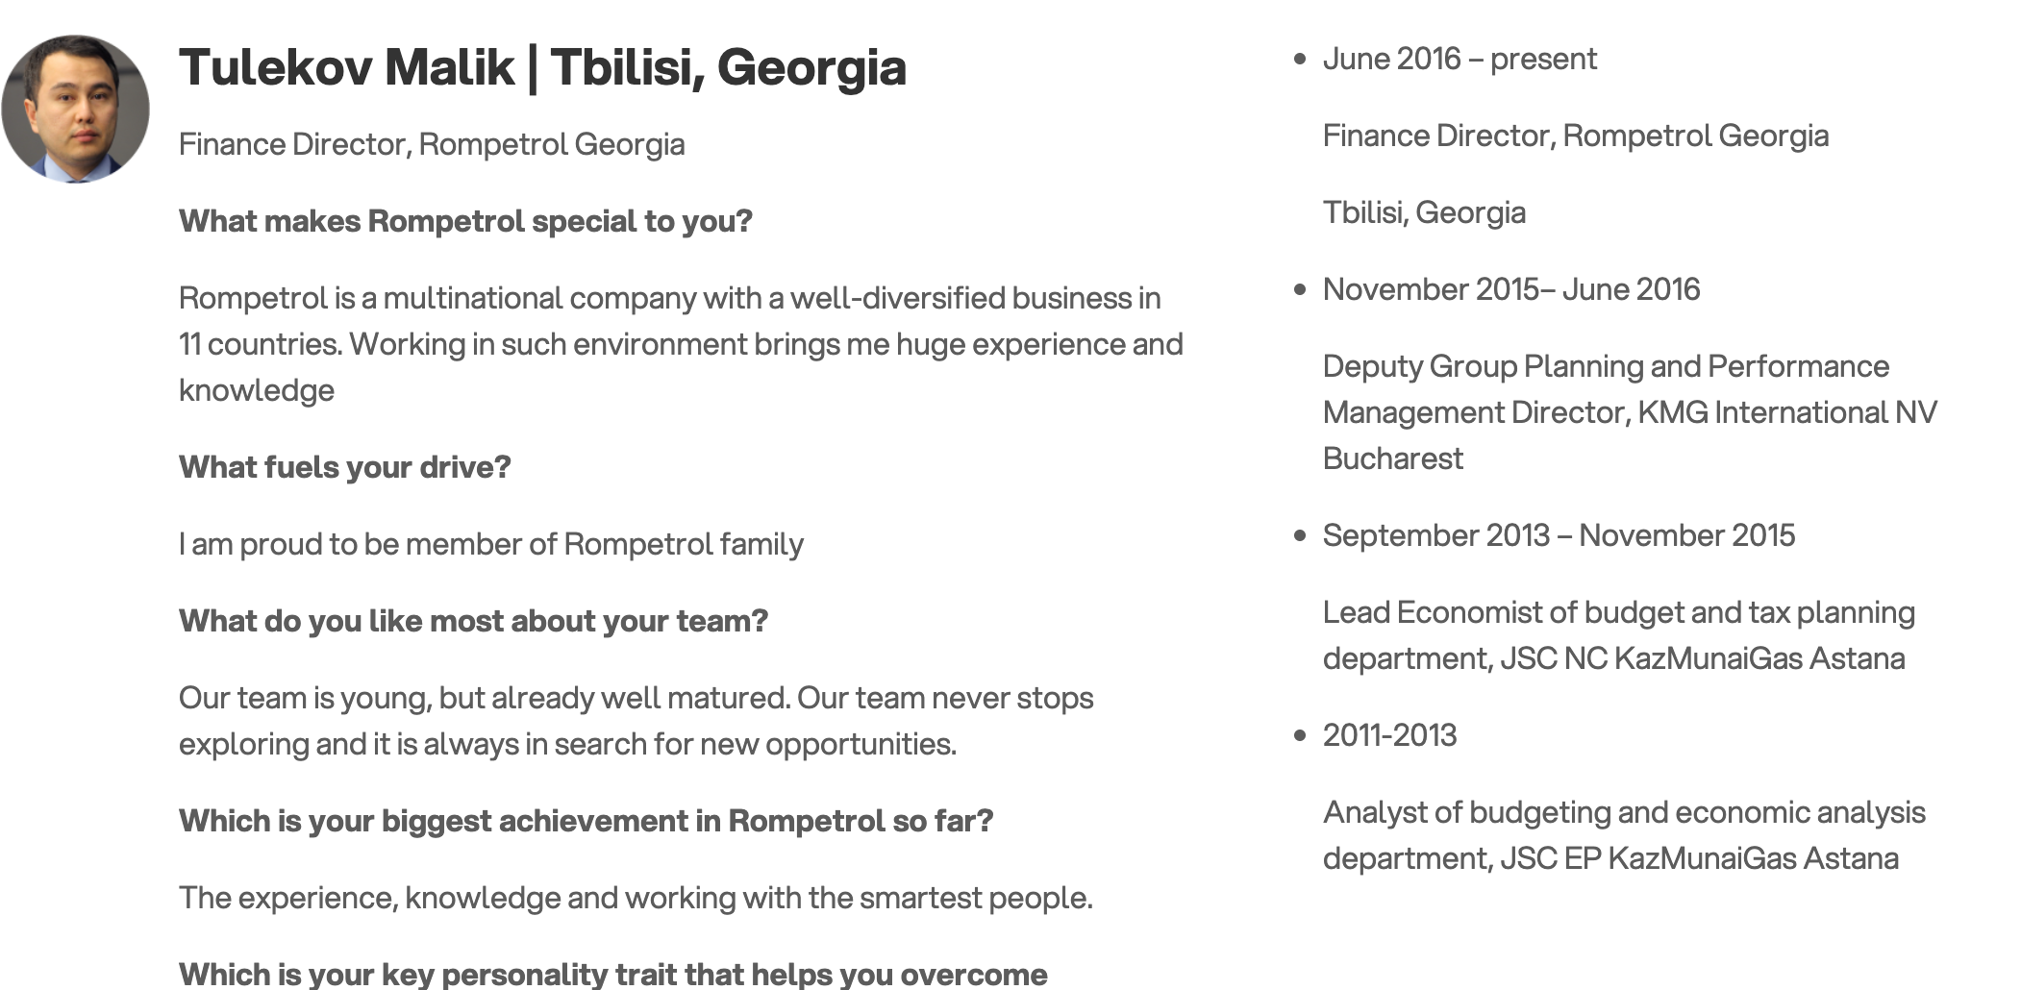Click the November 2015– June 2016 date entry
2021x990 pixels.
point(1511,289)
